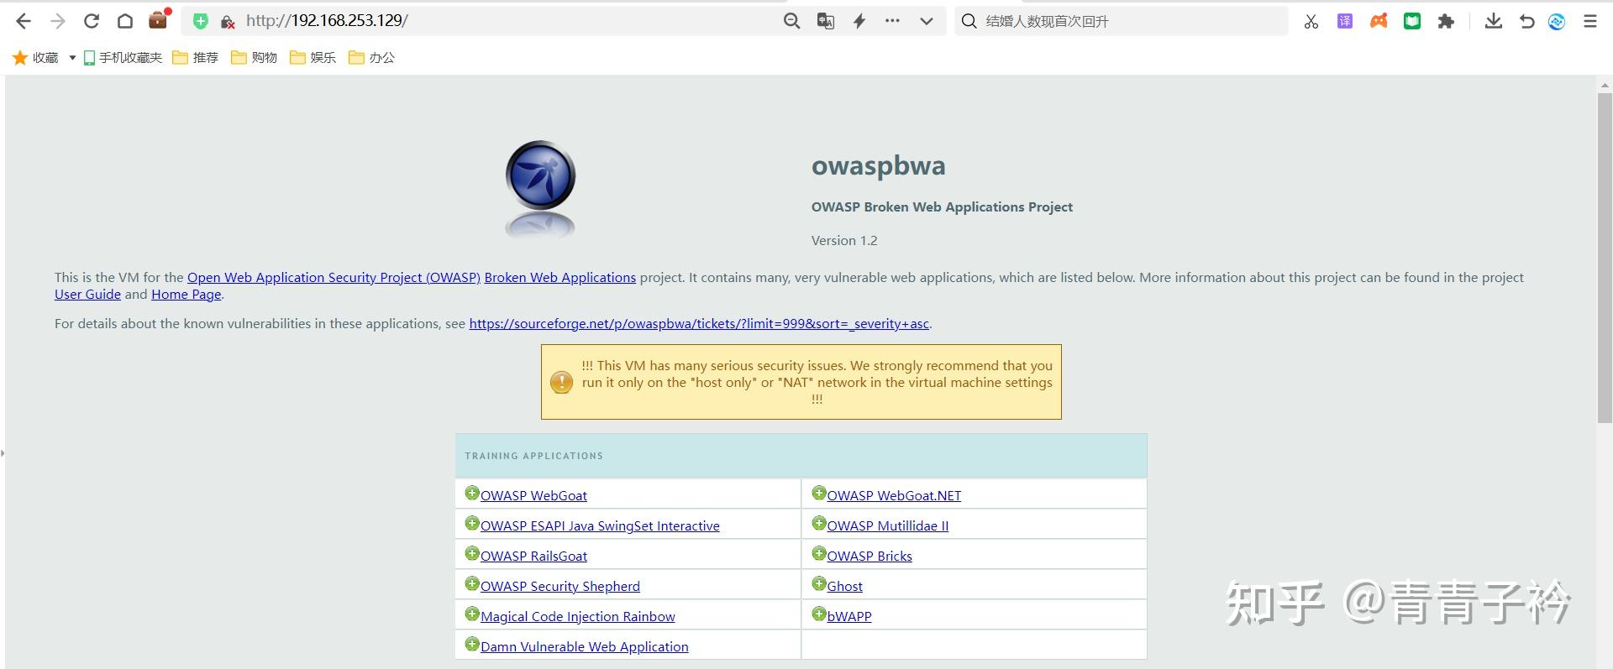Open the OWASP Mutillidae II link

[x=888, y=526]
